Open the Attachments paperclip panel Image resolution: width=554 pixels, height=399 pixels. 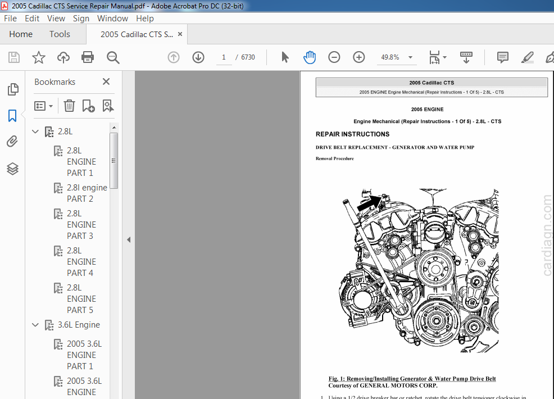(x=12, y=142)
